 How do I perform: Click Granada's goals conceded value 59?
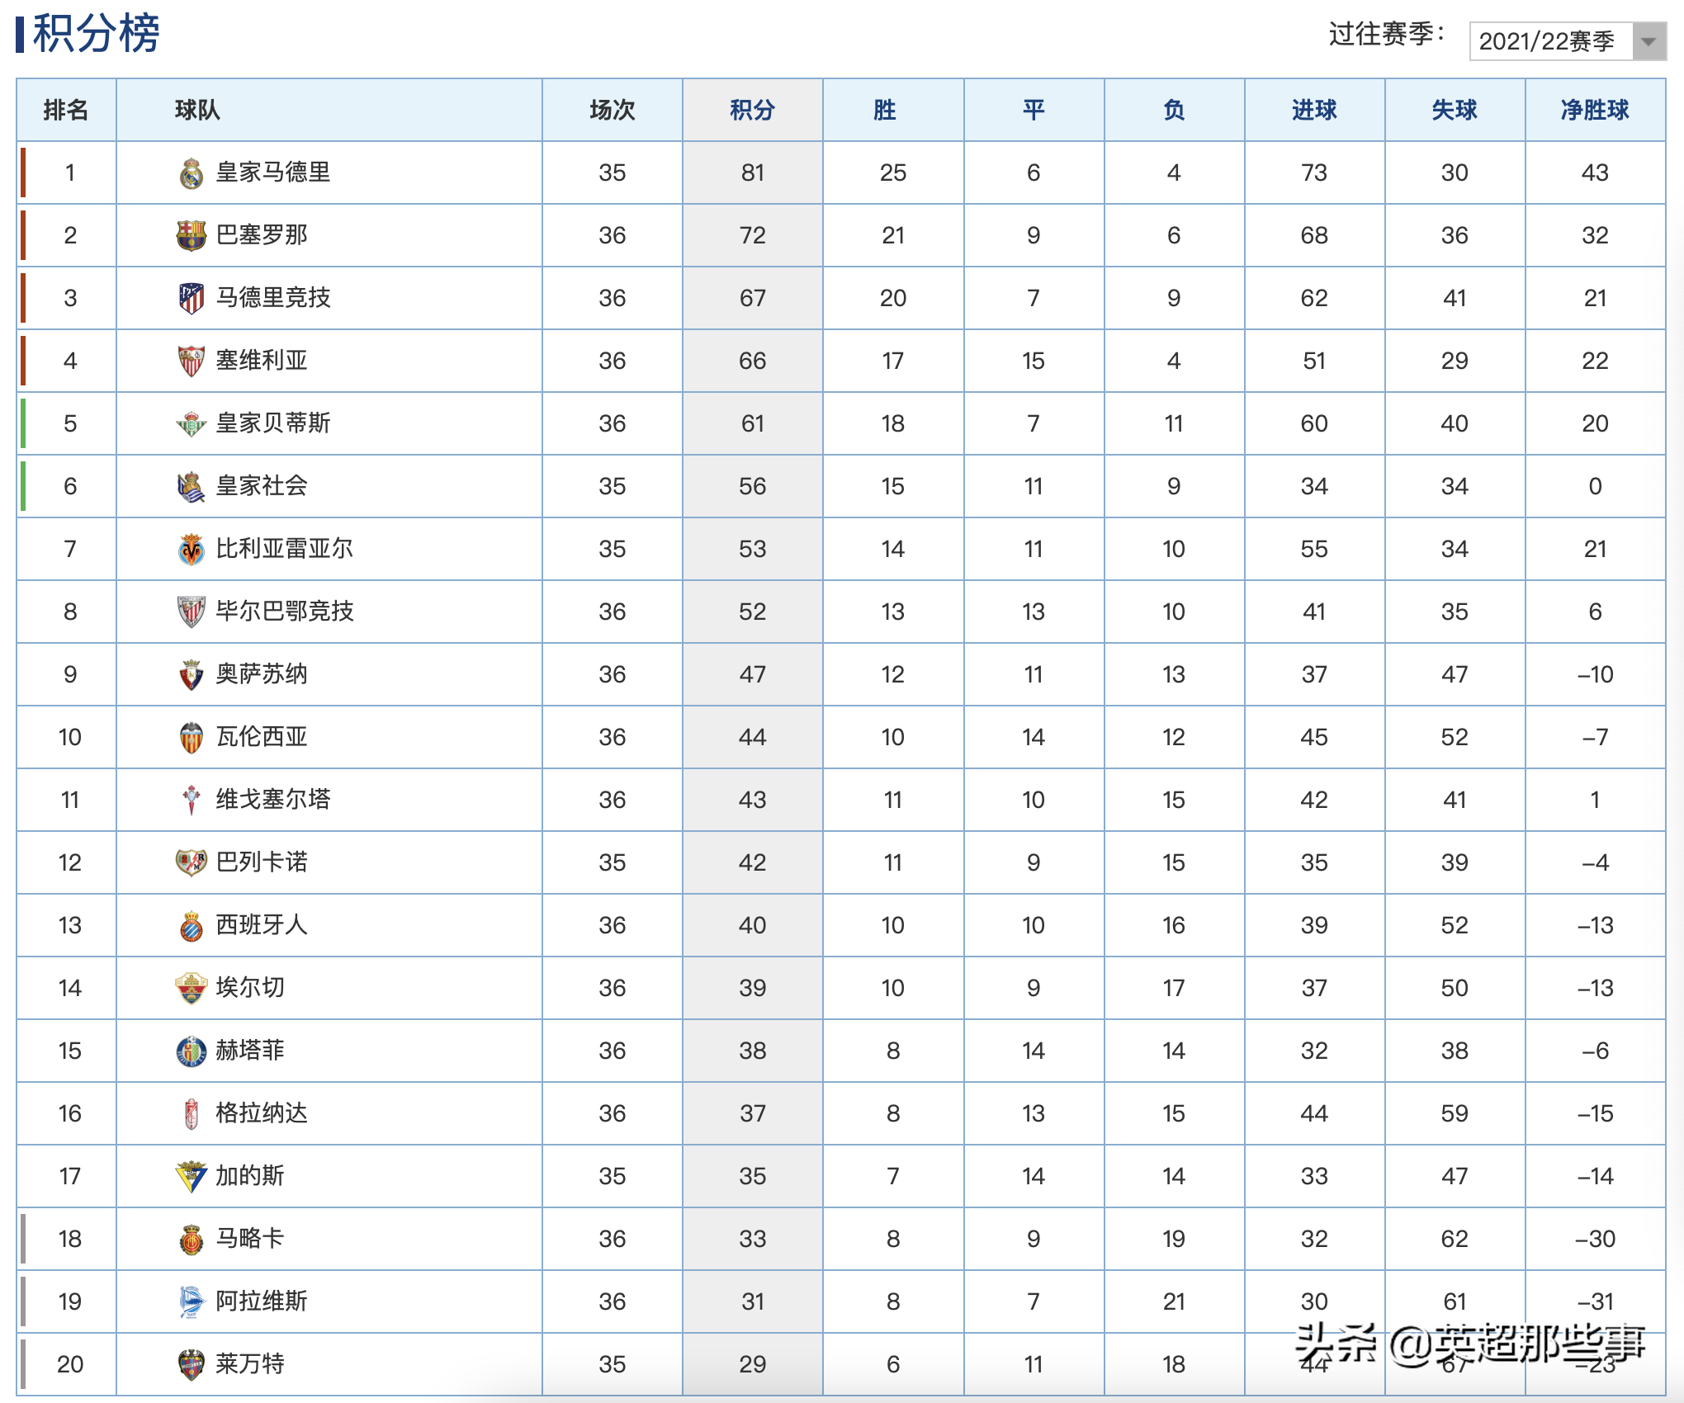pyautogui.click(x=1455, y=1114)
